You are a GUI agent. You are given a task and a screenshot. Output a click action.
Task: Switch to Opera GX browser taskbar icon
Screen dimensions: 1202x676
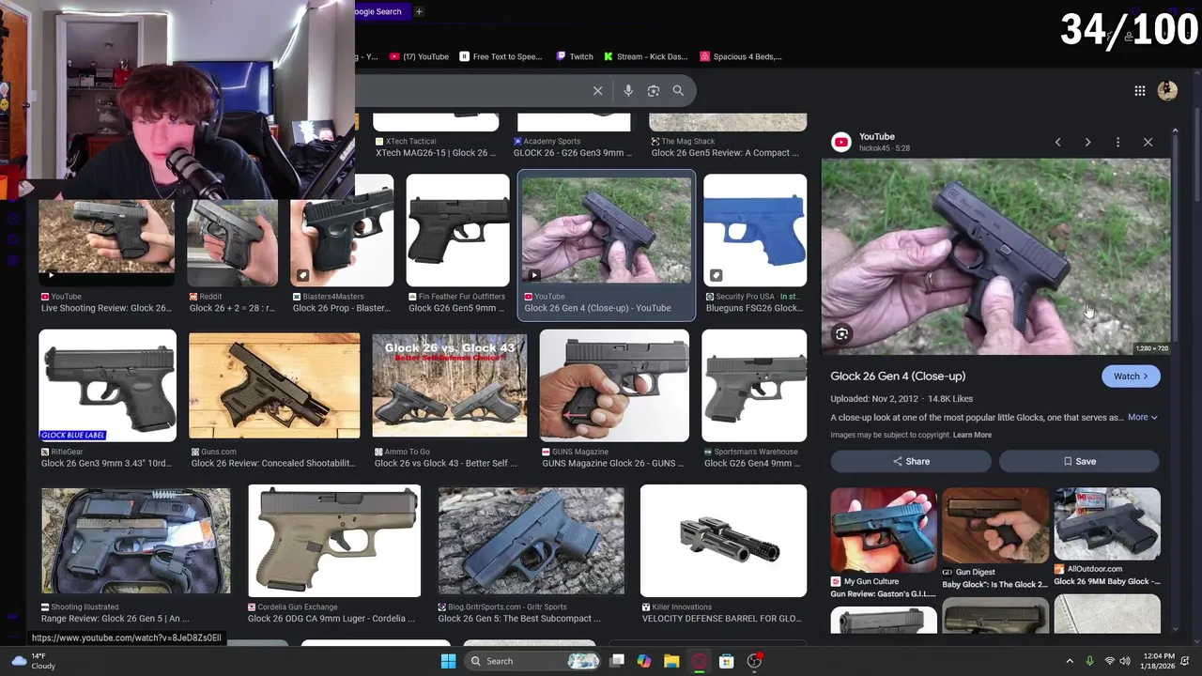[699, 661]
